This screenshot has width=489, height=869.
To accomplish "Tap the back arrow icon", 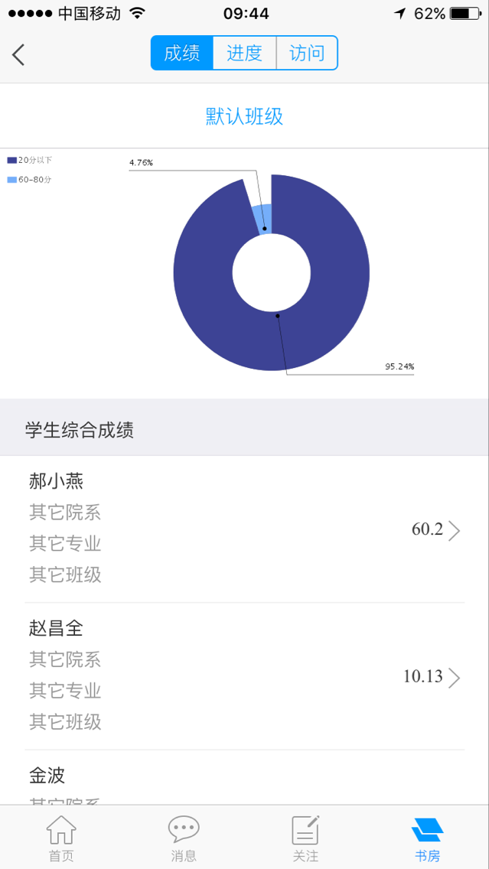I will tap(18, 54).
